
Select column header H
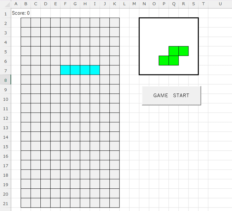point(85,4)
